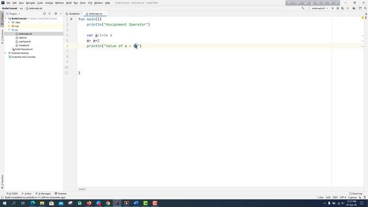This screenshot has height=207, width=368.
Task: Select the Arithmetic.kt editor tab
Action: [95, 14]
